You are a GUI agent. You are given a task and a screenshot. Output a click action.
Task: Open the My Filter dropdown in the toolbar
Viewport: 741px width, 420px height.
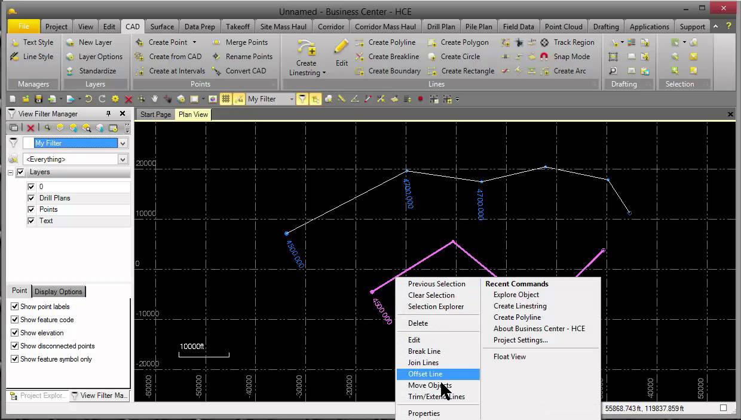coord(292,99)
